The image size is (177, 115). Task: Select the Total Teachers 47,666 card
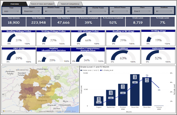tap(63, 22)
